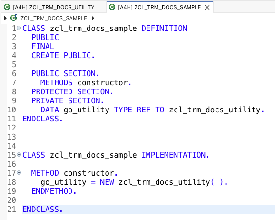Viewport: 275px width, 220px height.
Task: Click zcl_trm_docs_utility on line 10
Action: tap(215, 110)
